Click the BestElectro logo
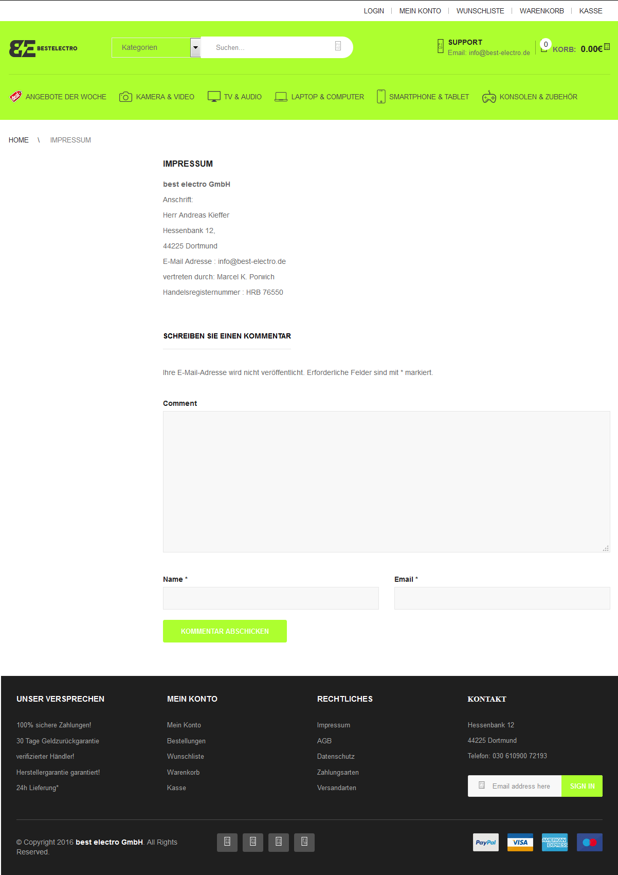The image size is (618, 875). 43,48
